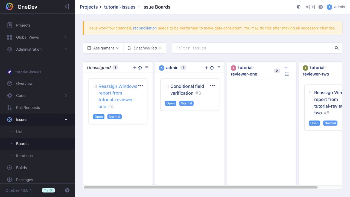
Task: Grab drag handle of issue #3 card
Action: (x=167, y=86)
